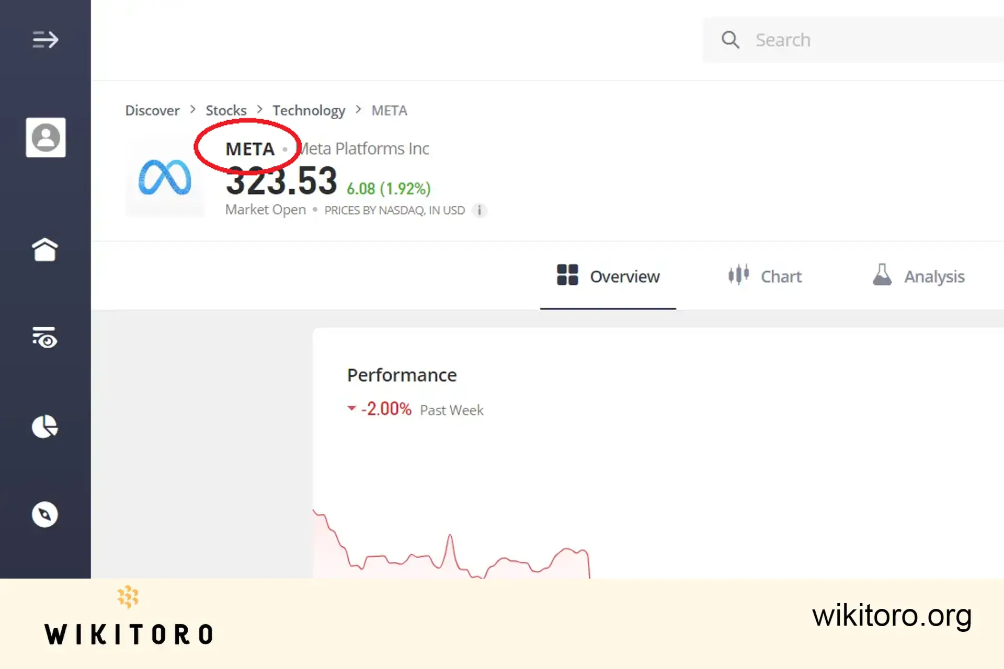Image resolution: width=1004 pixels, height=669 pixels.
Task: Click the search magnifier icon
Action: pos(731,40)
